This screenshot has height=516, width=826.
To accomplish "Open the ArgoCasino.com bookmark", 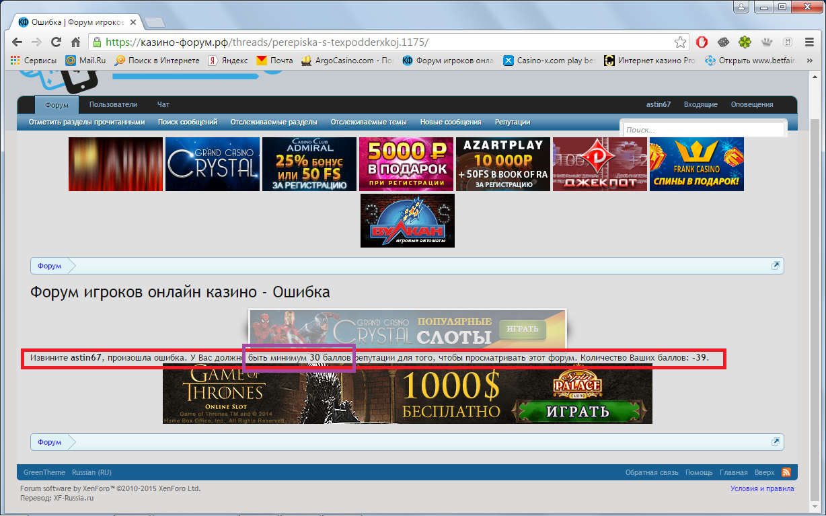I will pos(347,61).
